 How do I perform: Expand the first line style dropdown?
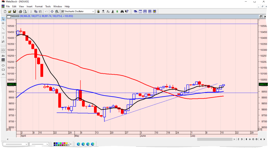[x=26, y=144]
